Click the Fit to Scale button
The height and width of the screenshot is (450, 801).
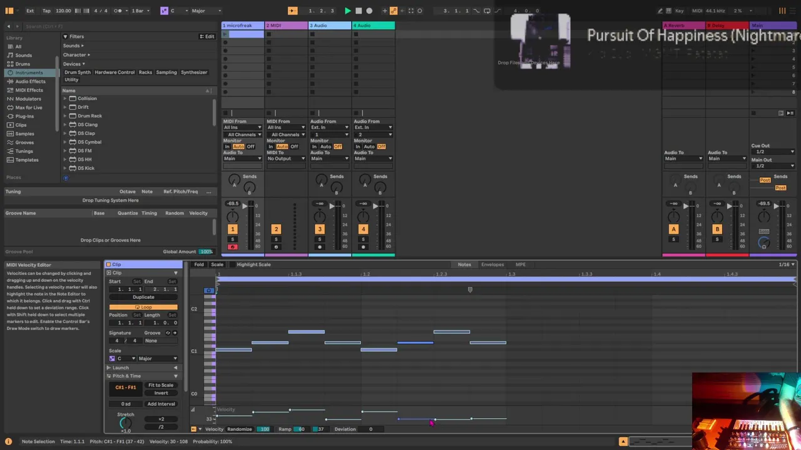161,385
